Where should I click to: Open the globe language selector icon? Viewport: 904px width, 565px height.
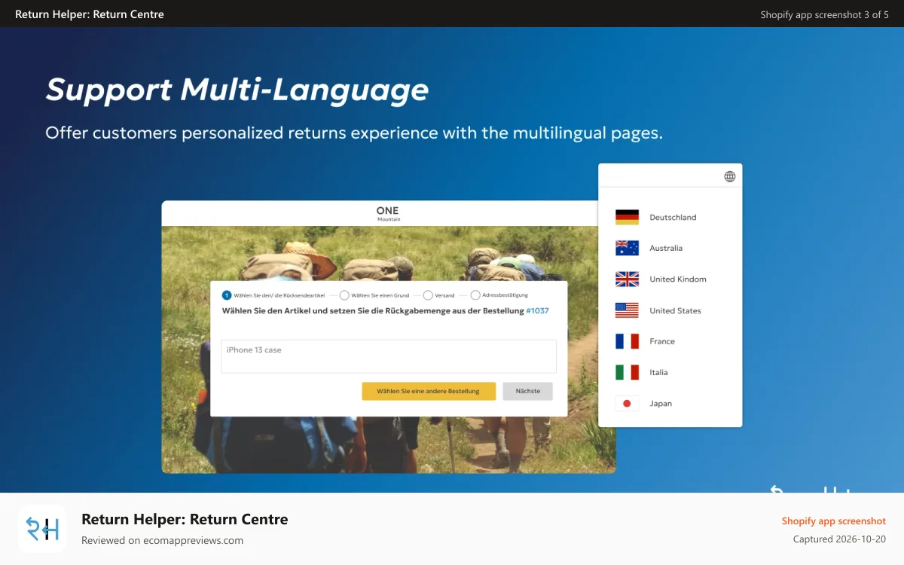(729, 176)
